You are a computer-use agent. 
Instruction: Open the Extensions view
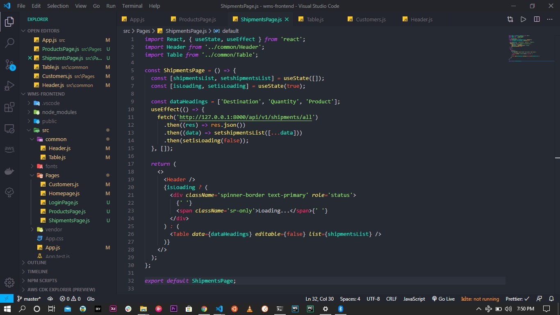9,107
